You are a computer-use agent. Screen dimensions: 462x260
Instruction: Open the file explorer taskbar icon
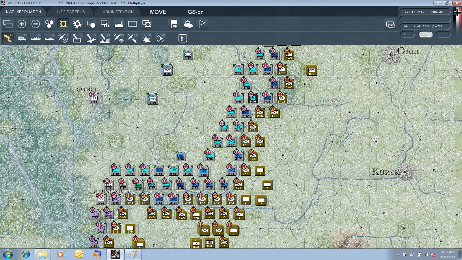coord(43,255)
